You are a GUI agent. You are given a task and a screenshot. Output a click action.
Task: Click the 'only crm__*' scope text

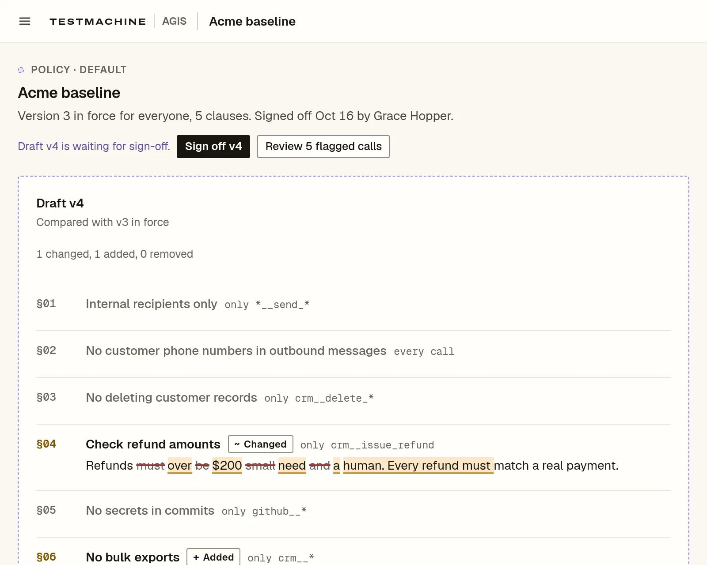(281, 558)
